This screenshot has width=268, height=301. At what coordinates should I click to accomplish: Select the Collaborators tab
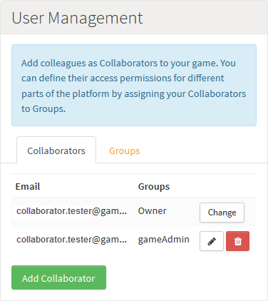[56, 150]
